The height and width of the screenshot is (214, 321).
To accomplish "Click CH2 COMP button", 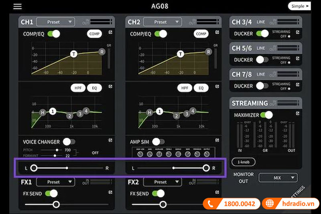I will [x=201, y=34].
